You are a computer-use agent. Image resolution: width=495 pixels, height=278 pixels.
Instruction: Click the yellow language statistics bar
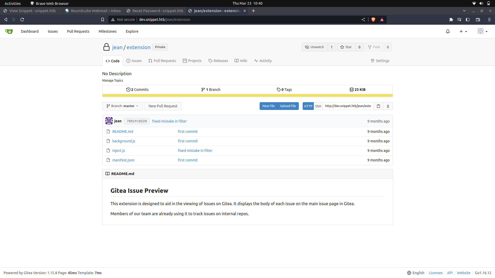(x=247, y=95)
